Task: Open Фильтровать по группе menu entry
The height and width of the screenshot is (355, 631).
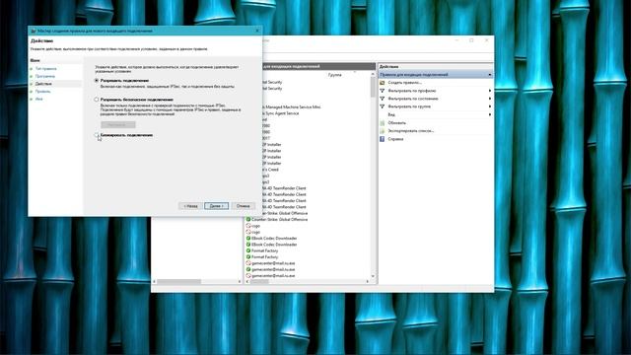Action: coord(410,106)
